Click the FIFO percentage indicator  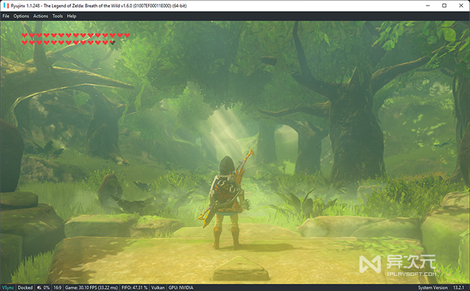point(134,288)
